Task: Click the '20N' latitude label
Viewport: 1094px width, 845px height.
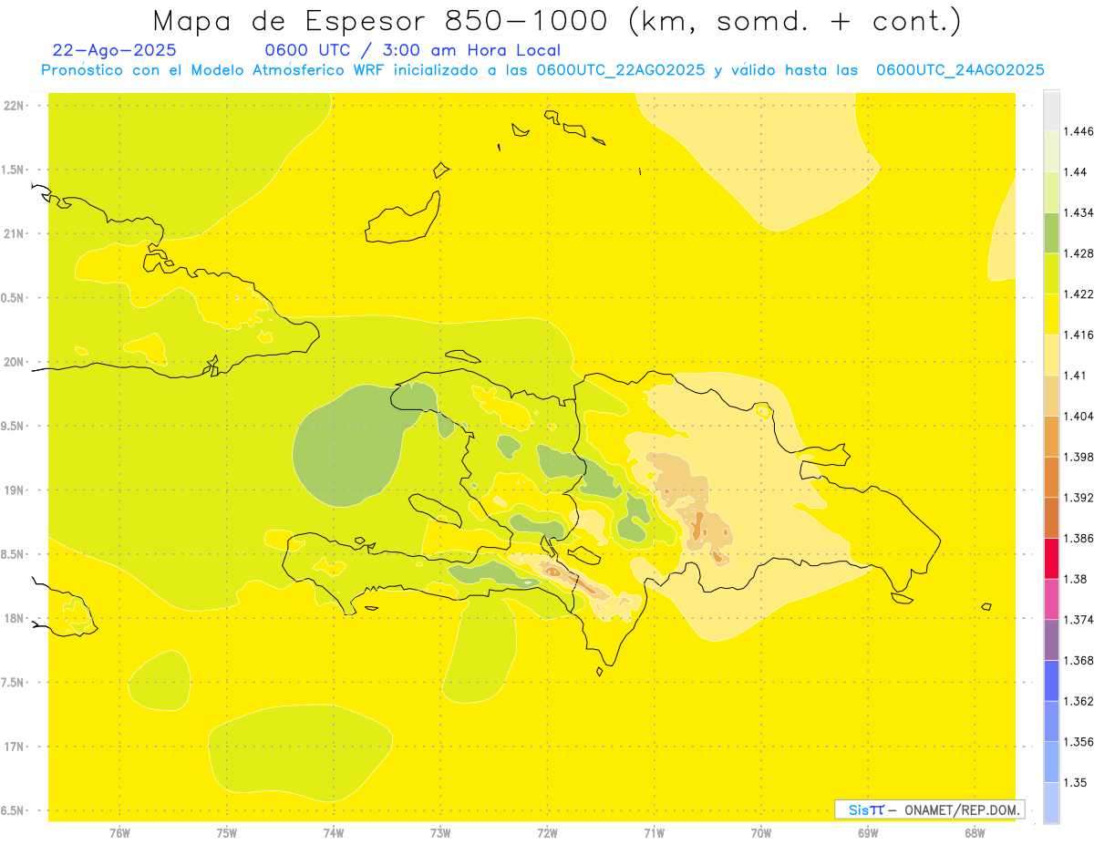Action: coord(13,362)
